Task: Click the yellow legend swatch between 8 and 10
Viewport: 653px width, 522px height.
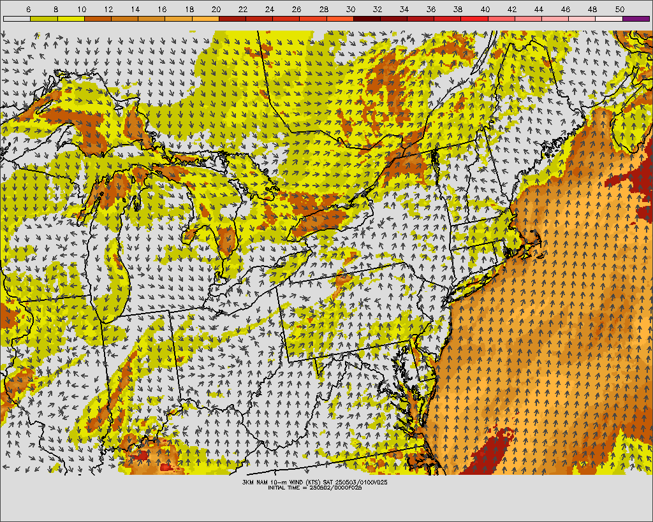Action: coord(71,18)
